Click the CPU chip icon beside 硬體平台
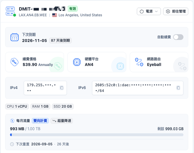194x153 pixels. click(x=77, y=62)
